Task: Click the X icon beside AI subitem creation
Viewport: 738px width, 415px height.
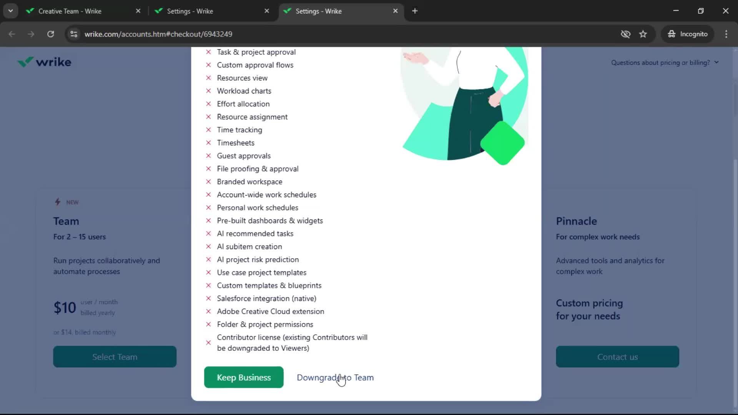Action: coord(208,246)
